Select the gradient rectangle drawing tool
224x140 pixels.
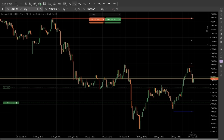(x=221, y=41)
